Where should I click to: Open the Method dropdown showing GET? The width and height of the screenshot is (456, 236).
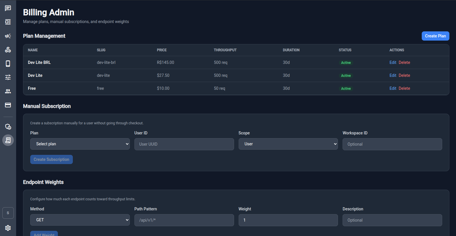click(80, 220)
